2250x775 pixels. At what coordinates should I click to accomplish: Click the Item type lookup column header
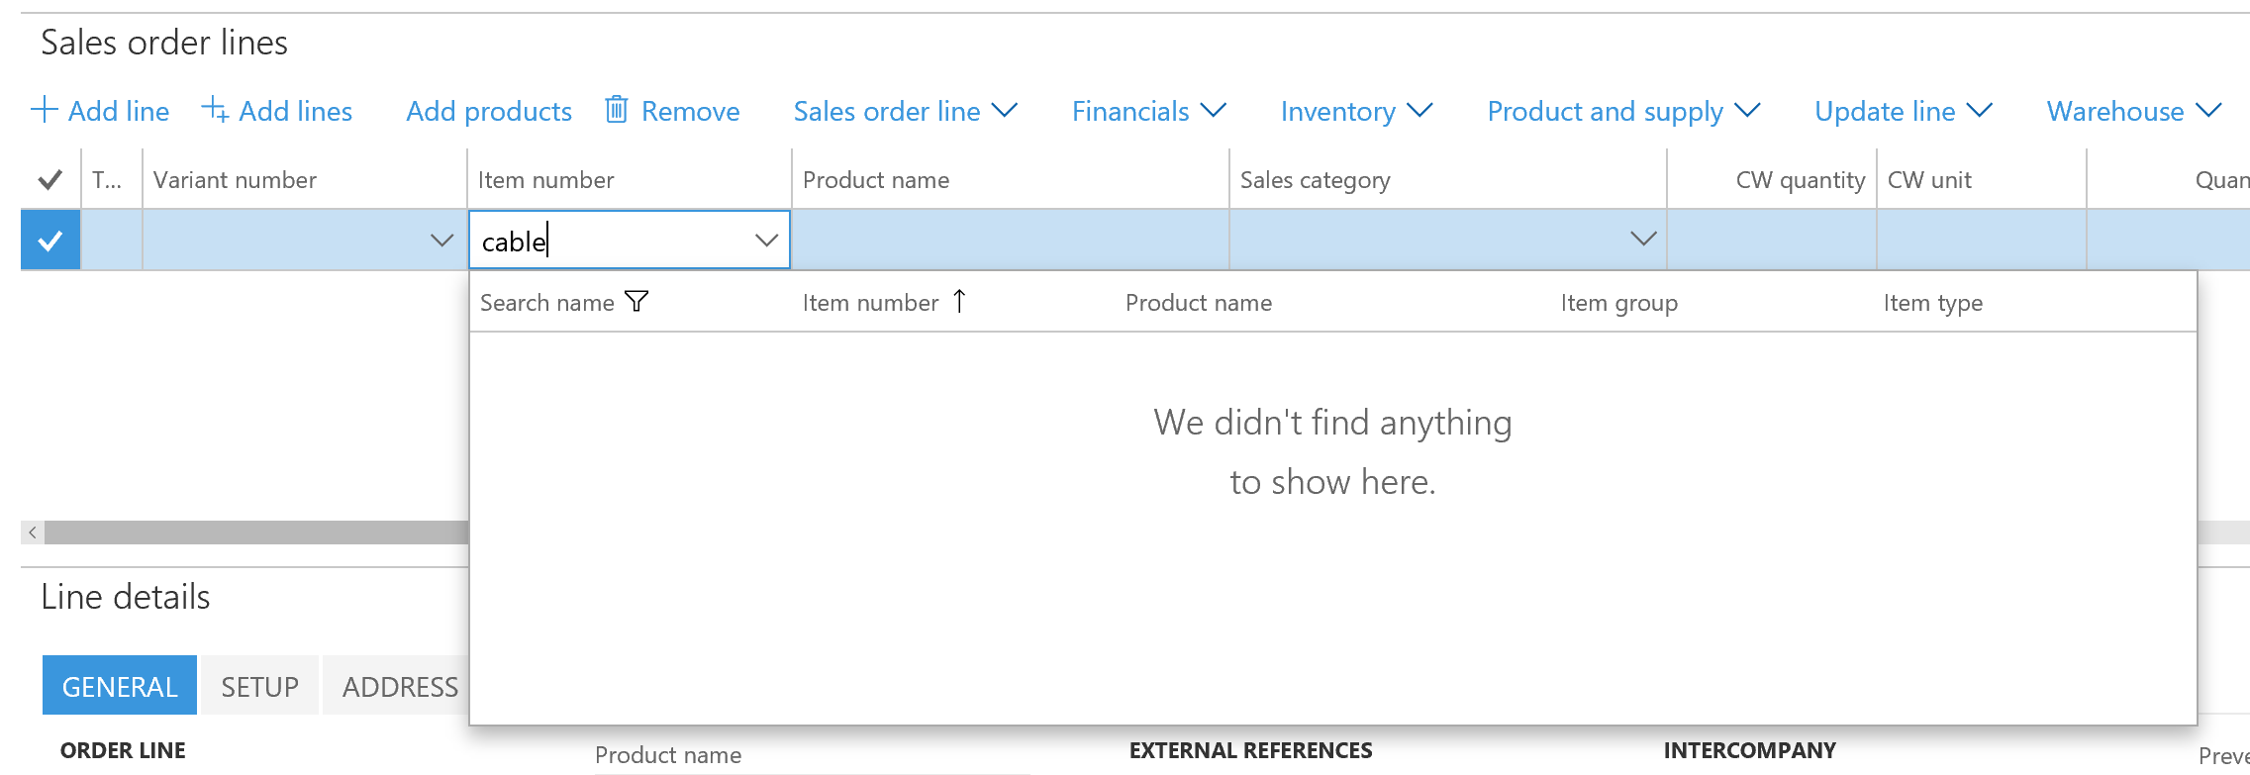pos(1933,303)
